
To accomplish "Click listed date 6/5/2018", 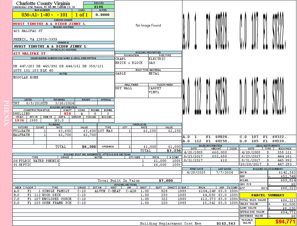I will (x=35, y=103).
